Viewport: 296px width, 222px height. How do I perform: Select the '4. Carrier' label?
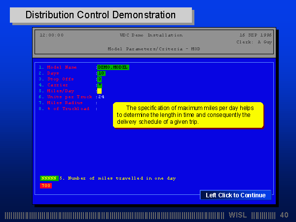tap(53, 85)
